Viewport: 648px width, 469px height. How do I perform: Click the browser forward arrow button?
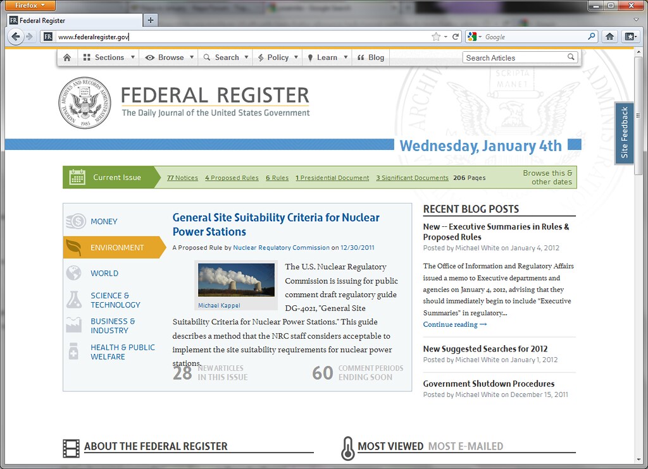coord(29,36)
